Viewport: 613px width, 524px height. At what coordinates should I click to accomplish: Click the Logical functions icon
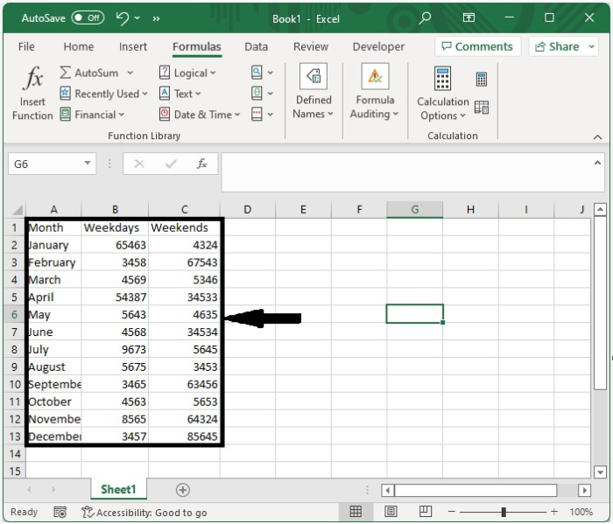(x=165, y=73)
